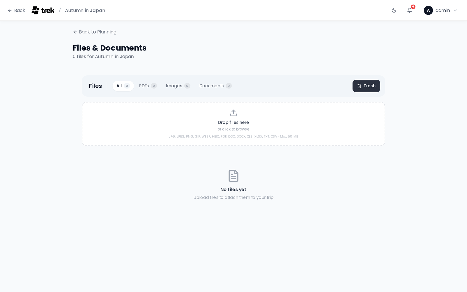
Task: Click the red notification count badge
Action: click(x=413, y=7)
